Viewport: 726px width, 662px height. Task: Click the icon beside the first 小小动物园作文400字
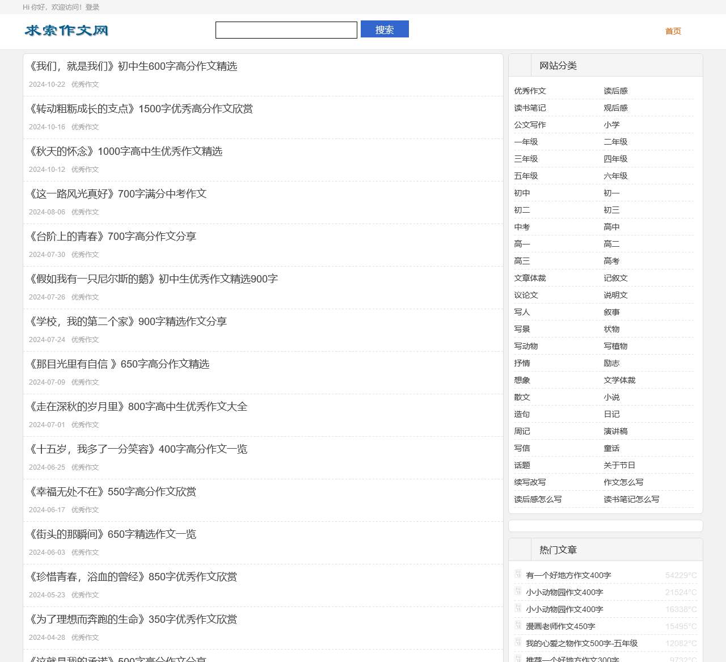518,592
